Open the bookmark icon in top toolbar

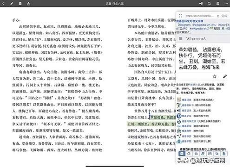(x=218, y=4)
